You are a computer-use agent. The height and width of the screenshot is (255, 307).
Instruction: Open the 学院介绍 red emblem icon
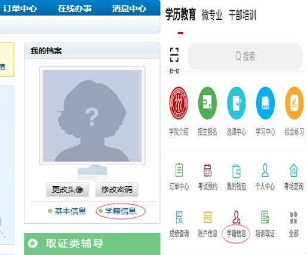coord(179,103)
